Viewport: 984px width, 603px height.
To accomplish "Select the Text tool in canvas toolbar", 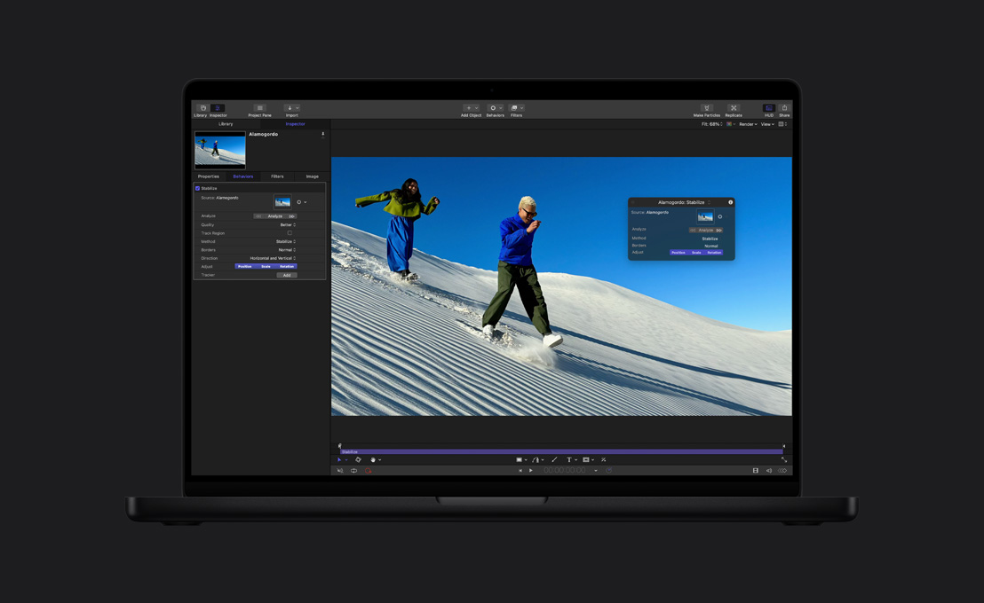I will tap(569, 459).
